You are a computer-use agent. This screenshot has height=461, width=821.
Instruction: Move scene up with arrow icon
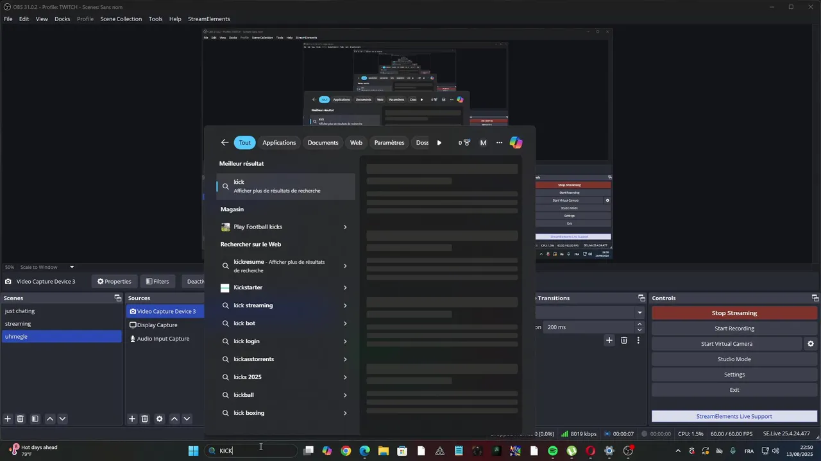coord(49,419)
